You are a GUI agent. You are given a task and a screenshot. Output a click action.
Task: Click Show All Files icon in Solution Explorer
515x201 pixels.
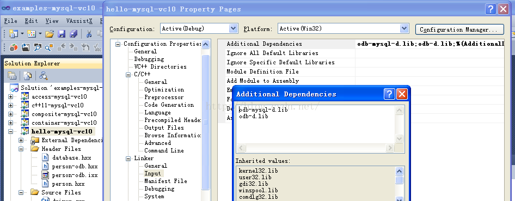click(x=28, y=76)
